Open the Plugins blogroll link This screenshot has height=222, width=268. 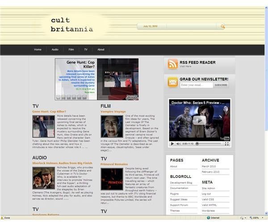click(x=174, y=194)
